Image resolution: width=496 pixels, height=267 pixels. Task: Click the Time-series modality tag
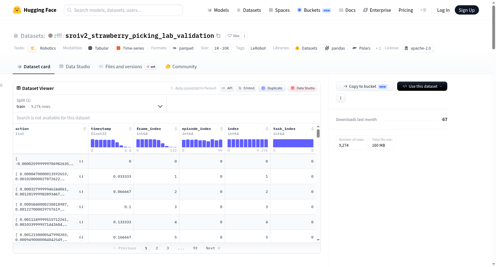[x=130, y=48]
